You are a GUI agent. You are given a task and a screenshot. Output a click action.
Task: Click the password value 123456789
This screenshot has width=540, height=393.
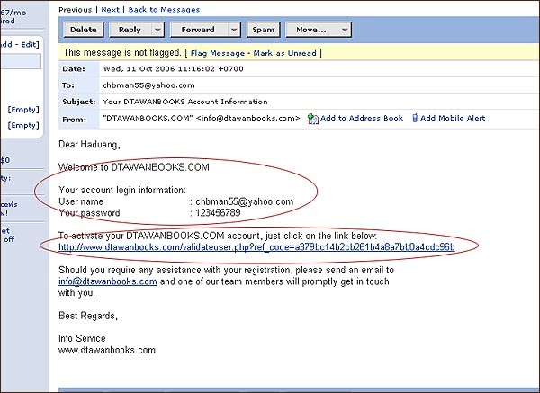click(x=218, y=213)
